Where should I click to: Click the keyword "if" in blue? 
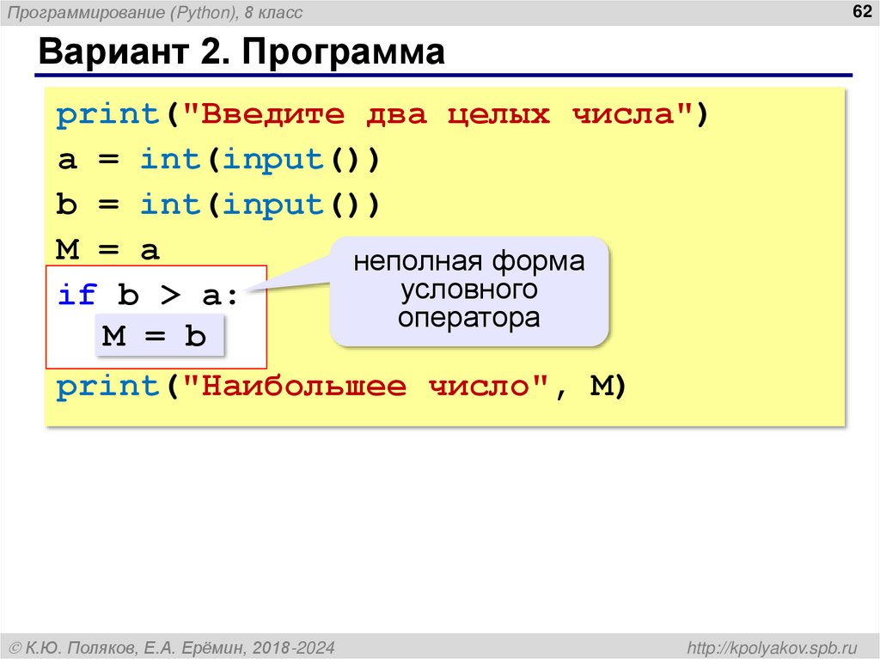click(x=77, y=295)
